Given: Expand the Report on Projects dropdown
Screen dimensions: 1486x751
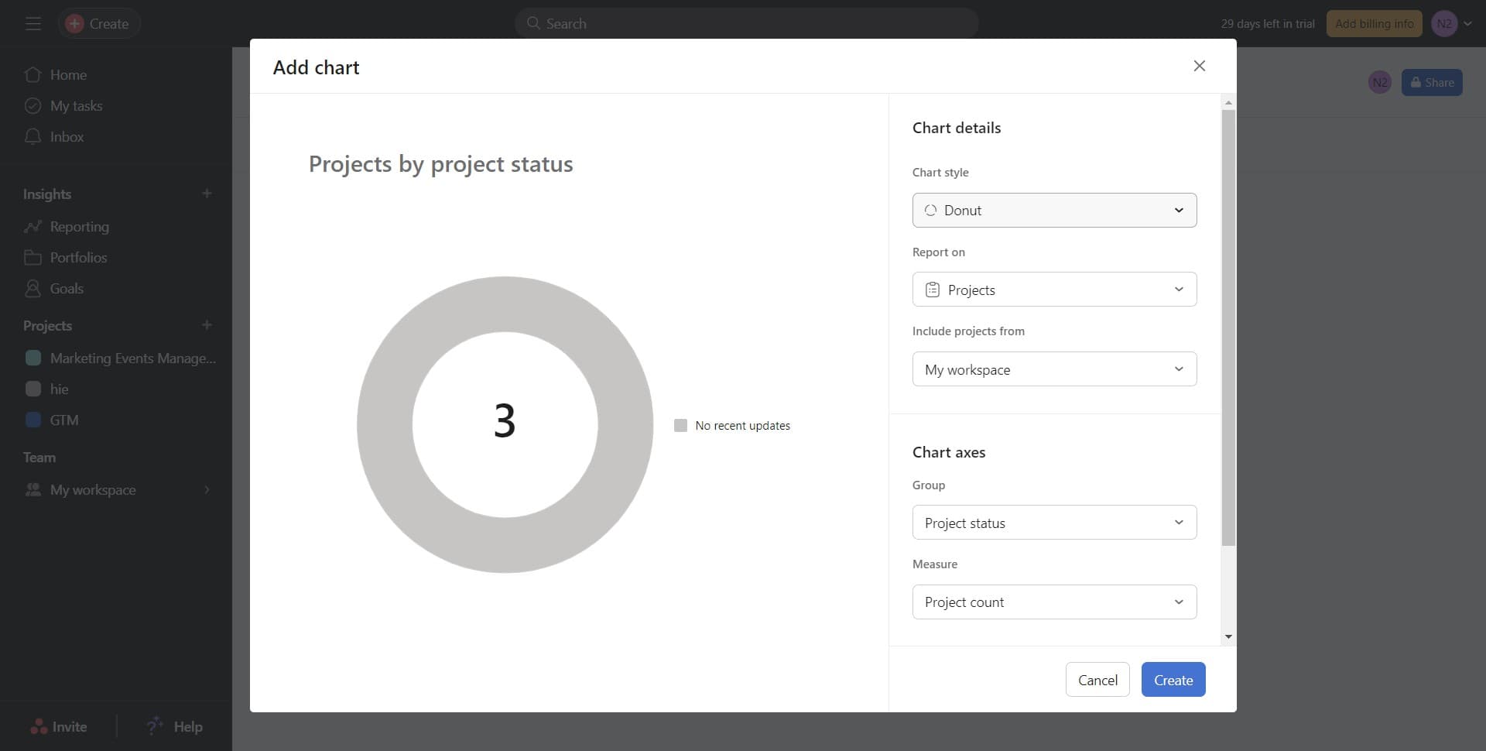Looking at the screenshot, I should pos(1054,290).
